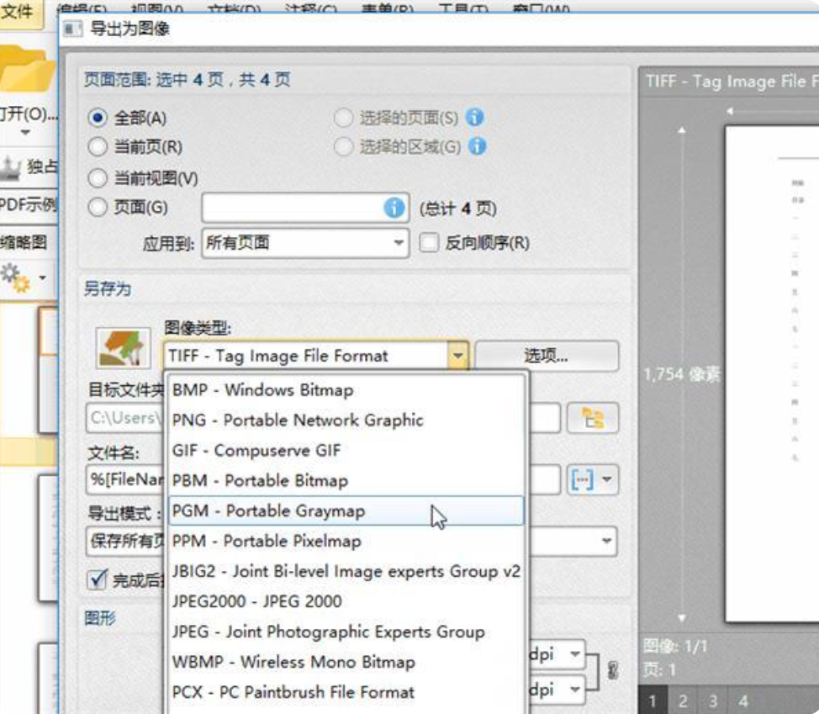Click the 选项... button
This screenshot has width=819, height=714.
point(547,356)
